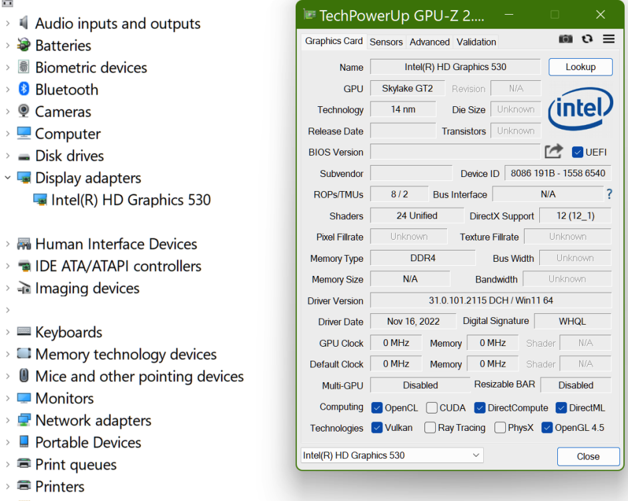
Task: Open the GPU selection dropdown in GPU-Z
Action: pos(392,456)
